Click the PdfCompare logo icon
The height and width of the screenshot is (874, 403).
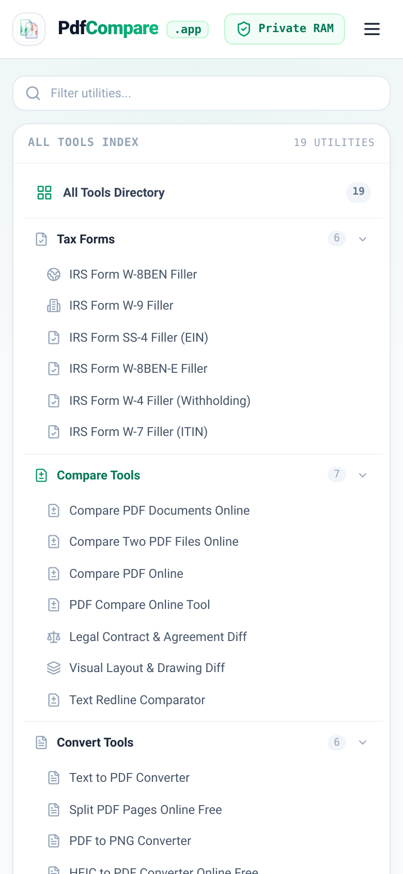tap(29, 29)
